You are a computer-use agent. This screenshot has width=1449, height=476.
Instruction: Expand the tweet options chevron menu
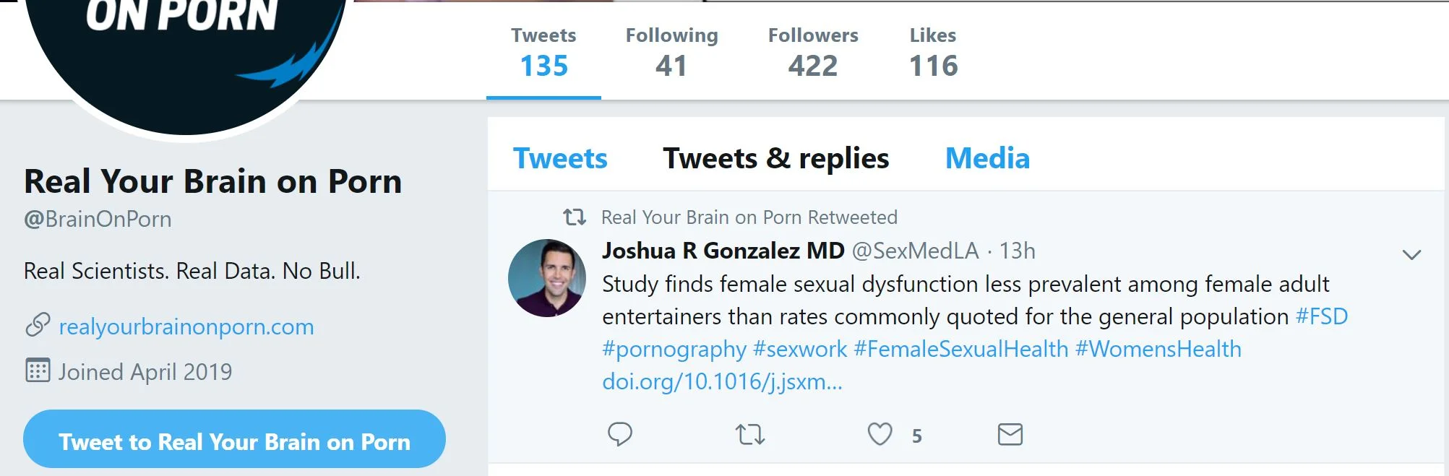(1411, 254)
